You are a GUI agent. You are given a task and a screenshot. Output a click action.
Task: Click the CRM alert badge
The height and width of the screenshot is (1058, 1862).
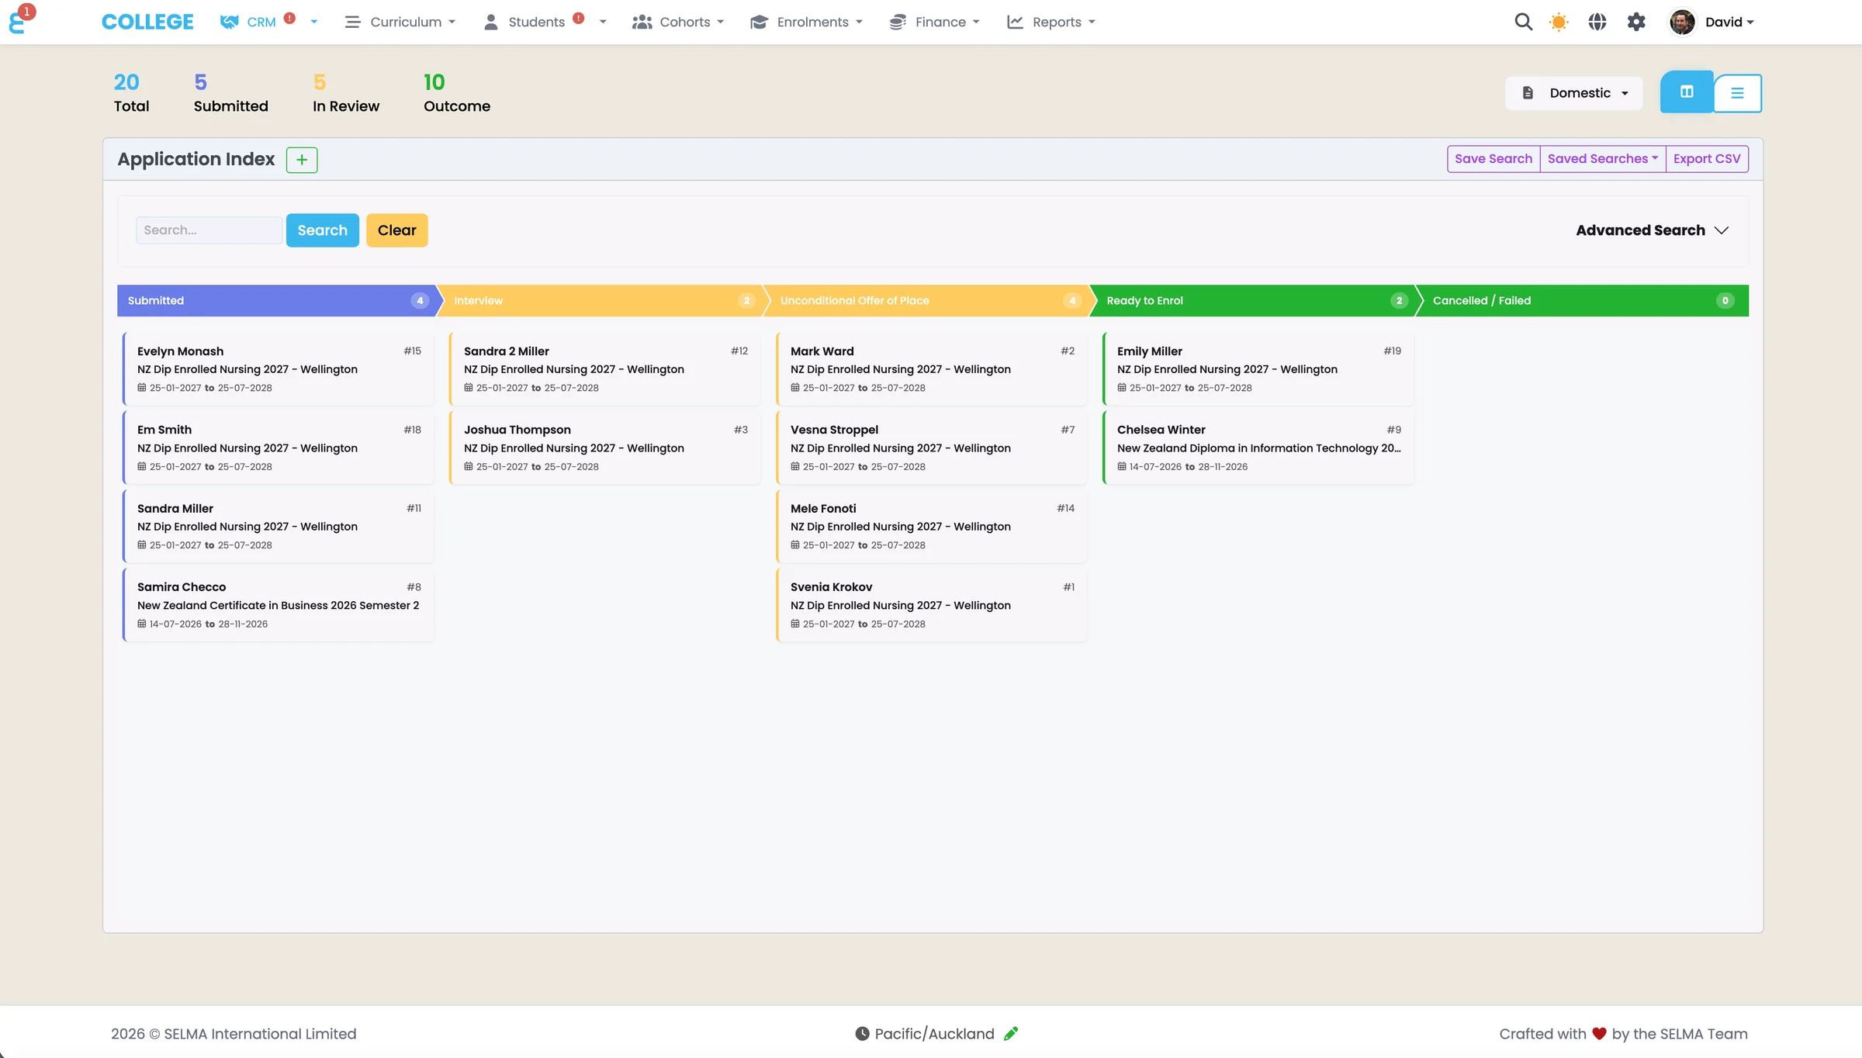[289, 18]
